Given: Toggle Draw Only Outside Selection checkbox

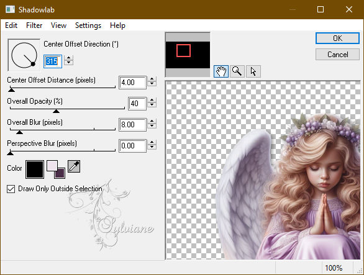Looking at the screenshot, I should (x=11, y=189).
